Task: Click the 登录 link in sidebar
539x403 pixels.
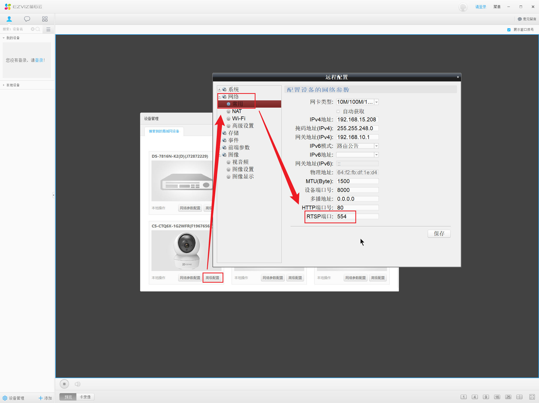Action: click(39, 60)
